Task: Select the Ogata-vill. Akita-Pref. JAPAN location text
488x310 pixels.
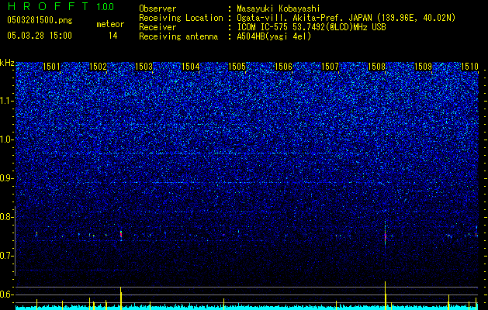Action: point(346,18)
